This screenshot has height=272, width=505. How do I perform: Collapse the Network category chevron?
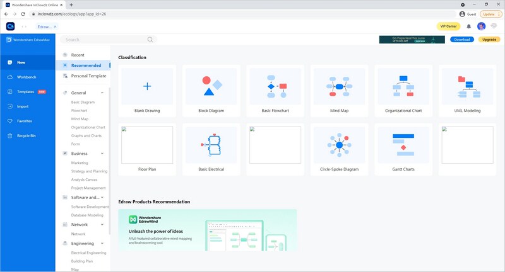pos(102,225)
